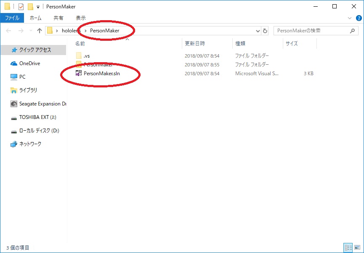Switch to the 共有 ribbon tab
The height and width of the screenshot is (253, 364).
[58, 18]
